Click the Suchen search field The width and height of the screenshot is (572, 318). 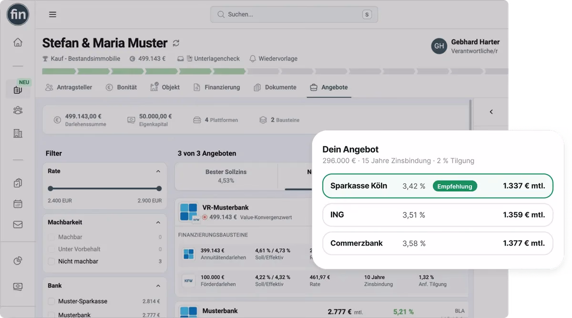[x=294, y=14]
